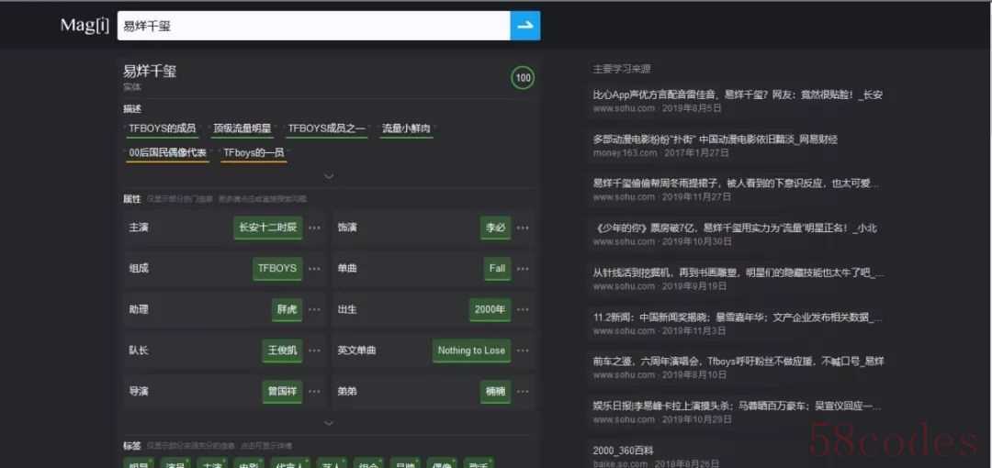Click the TFBOYS成员之一 description tag

pos(326,128)
